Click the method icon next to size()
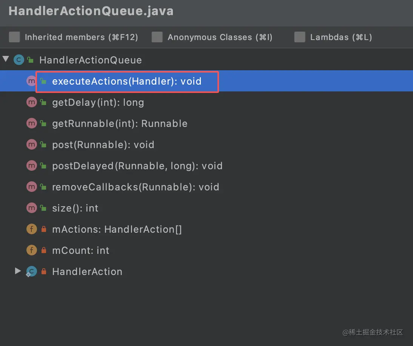Screen dimensions: 413x346 (x=31, y=208)
